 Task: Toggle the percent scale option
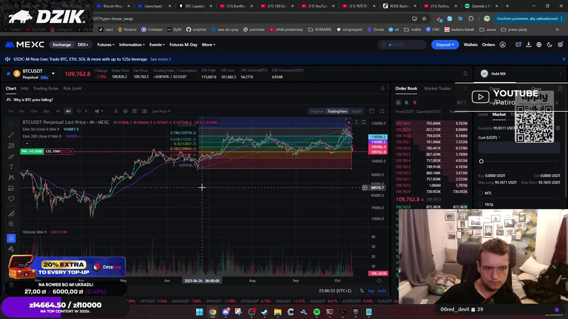tap(362, 291)
